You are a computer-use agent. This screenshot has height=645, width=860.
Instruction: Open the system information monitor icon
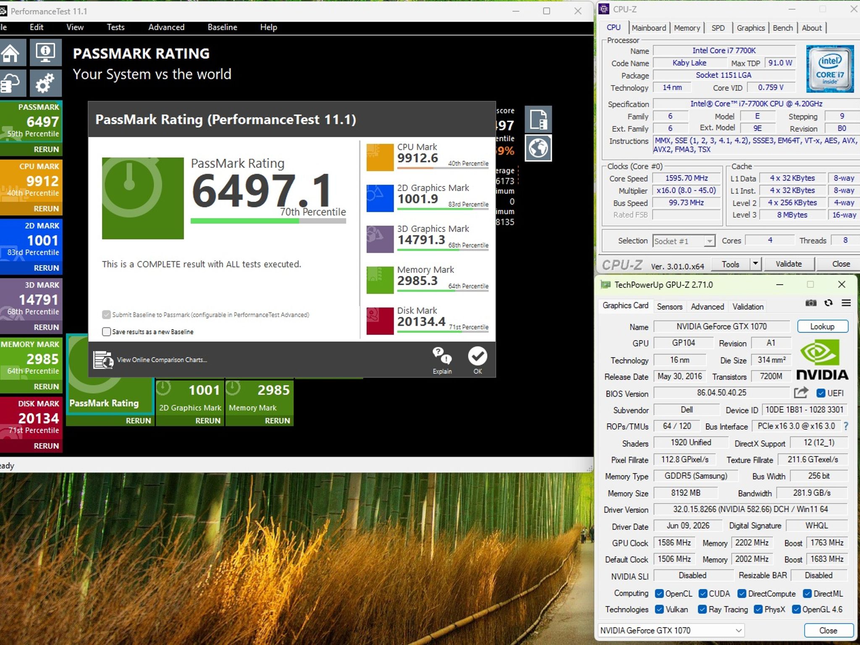pyautogui.click(x=46, y=53)
